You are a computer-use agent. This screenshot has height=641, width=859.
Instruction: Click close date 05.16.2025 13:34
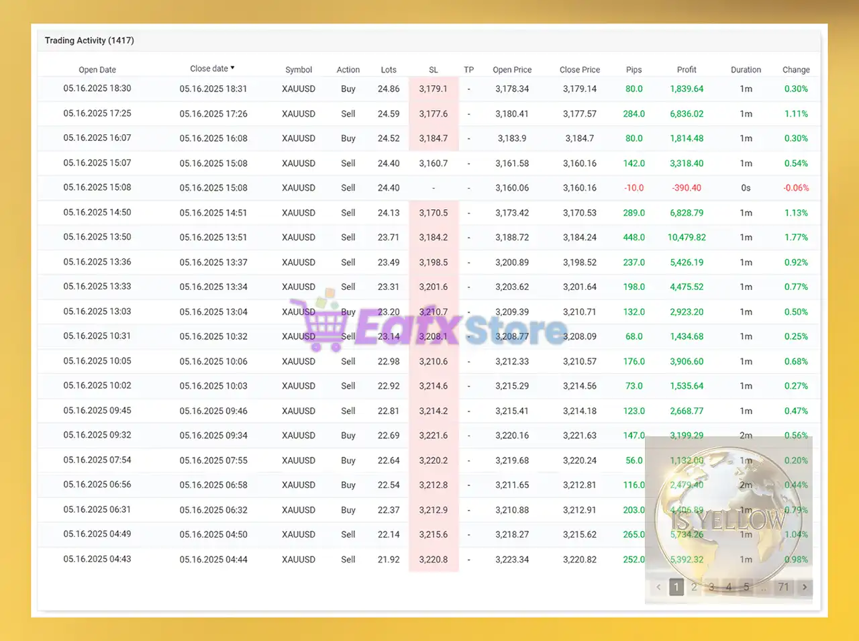(213, 287)
